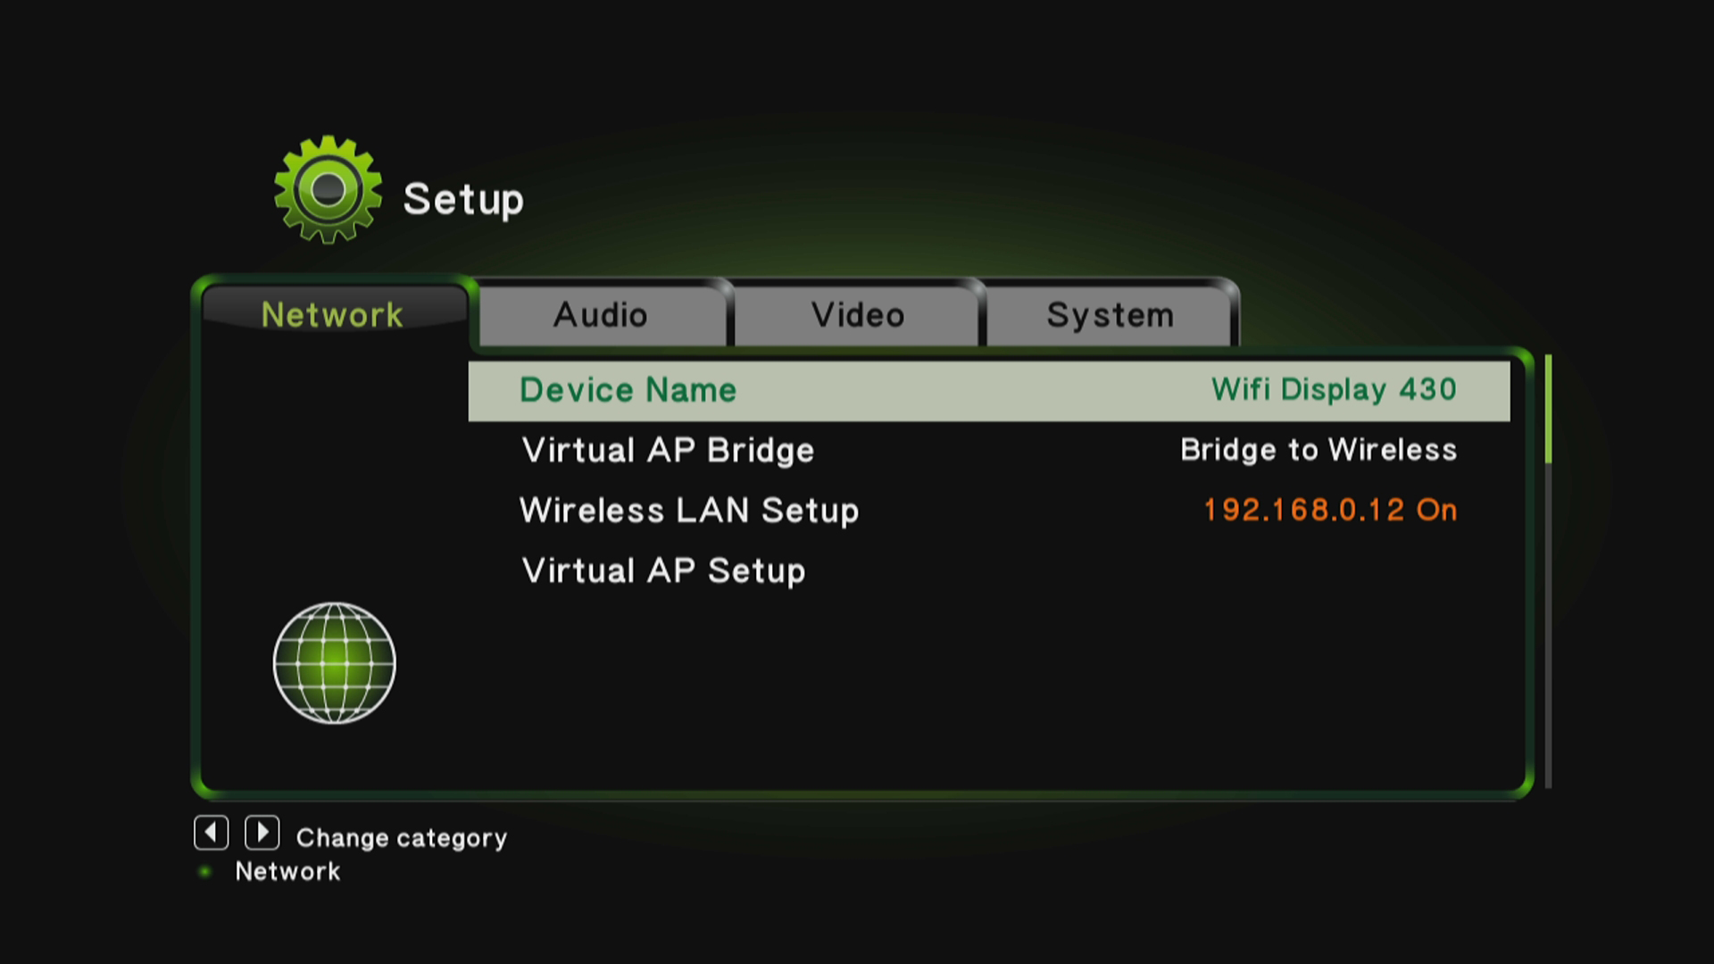1714x964 pixels.
Task: Go to the System tab
Action: click(x=1110, y=314)
